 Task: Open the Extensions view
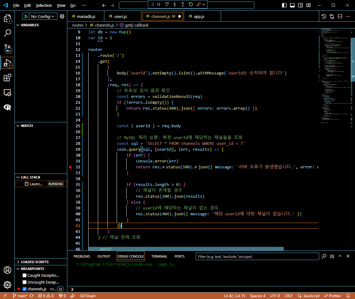tap(7, 78)
